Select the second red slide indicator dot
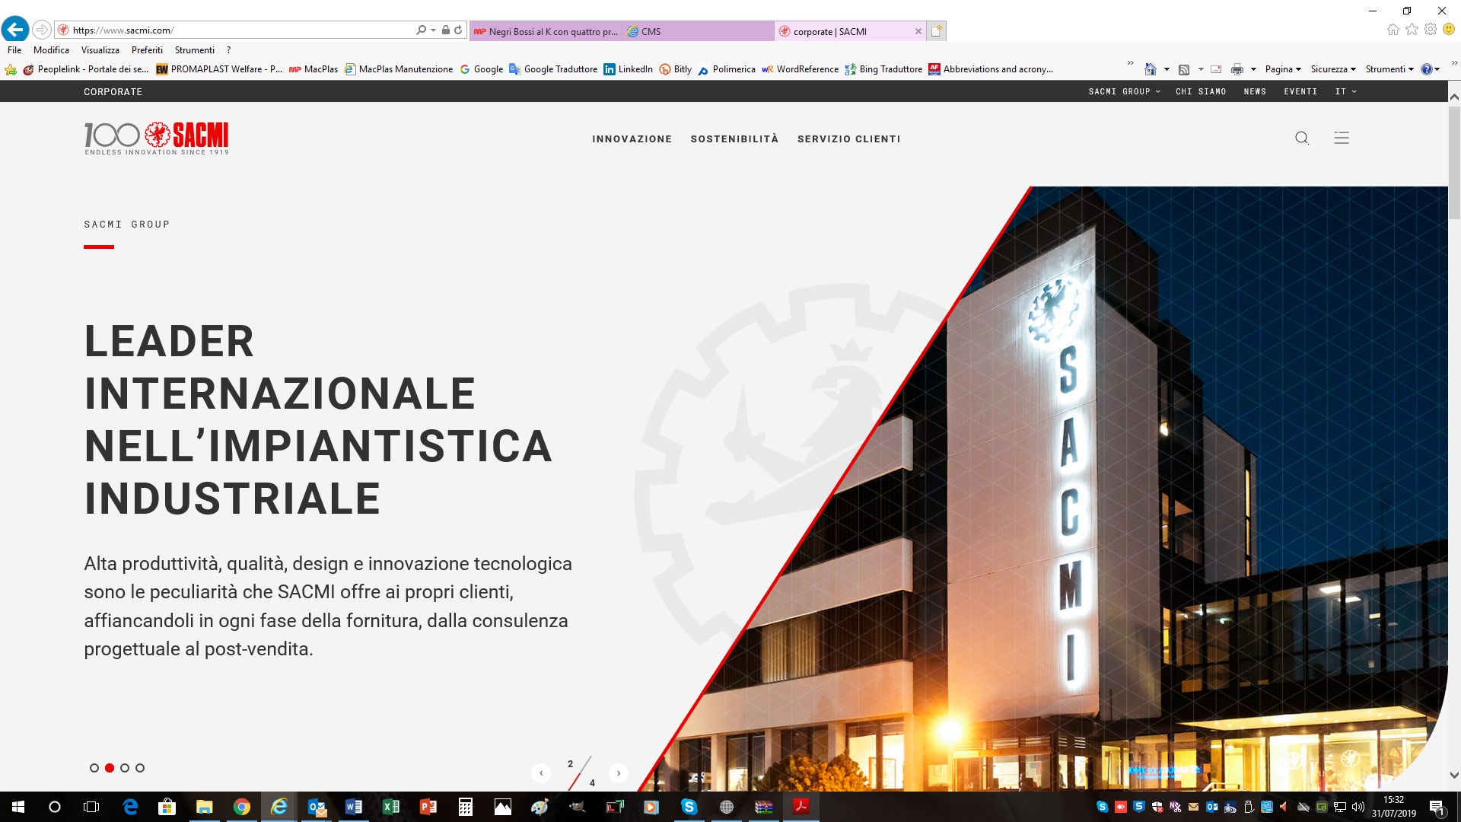1461x822 pixels. click(x=110, y=768)
